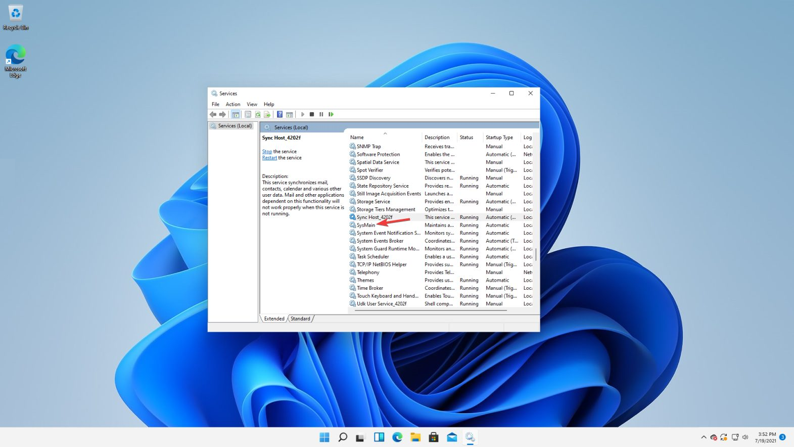This screenshot has width=794, height=447.
Task: Open Widgets from the taskbar
Action: (379, 437)
